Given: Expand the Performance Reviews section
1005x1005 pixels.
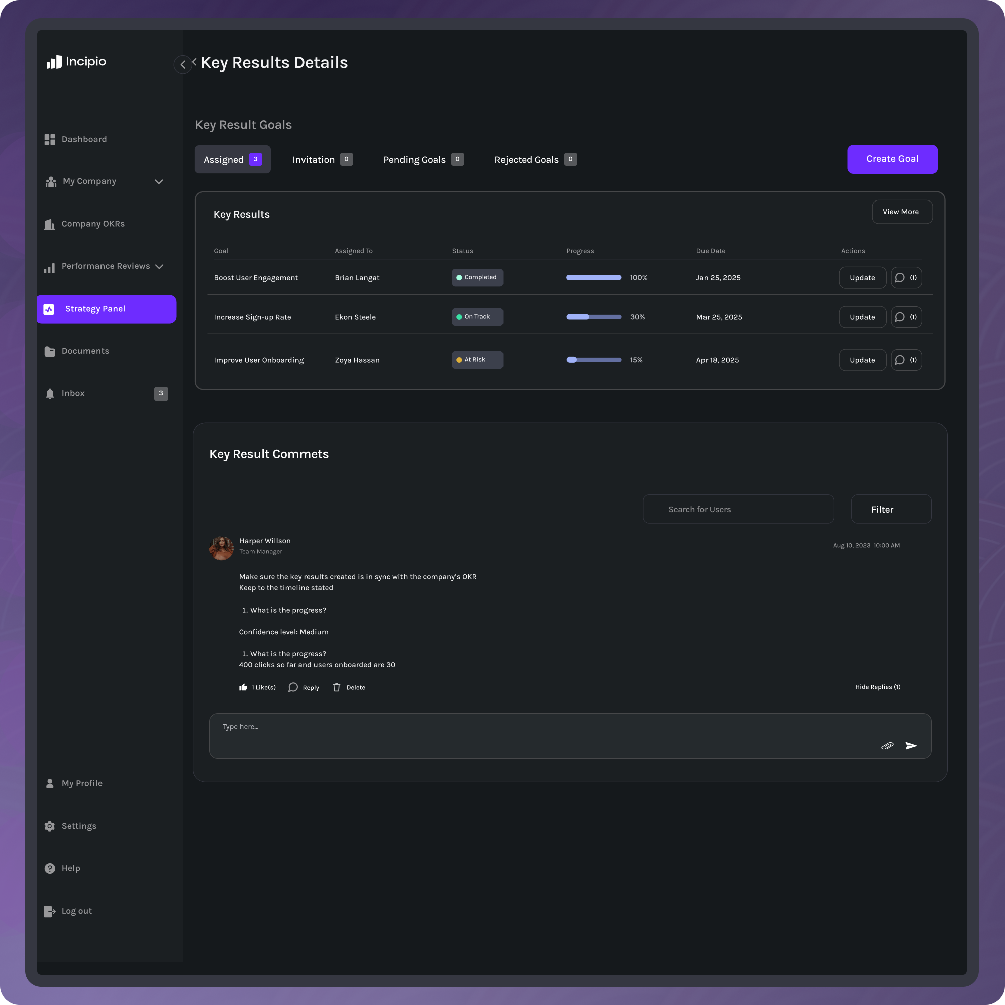Looking at the screenshot, I should [x=160, y=266].
